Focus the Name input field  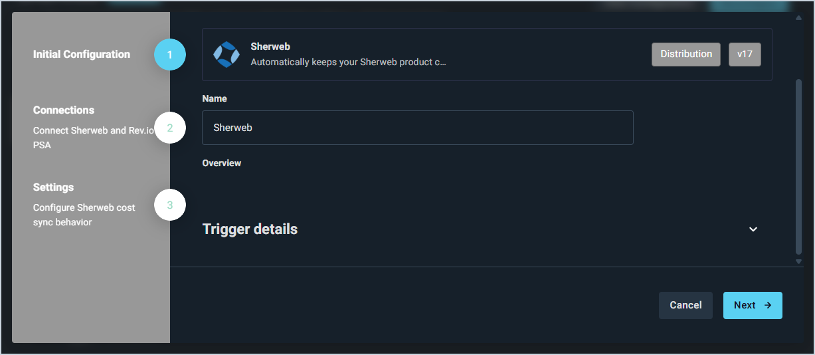coord(418,128)
